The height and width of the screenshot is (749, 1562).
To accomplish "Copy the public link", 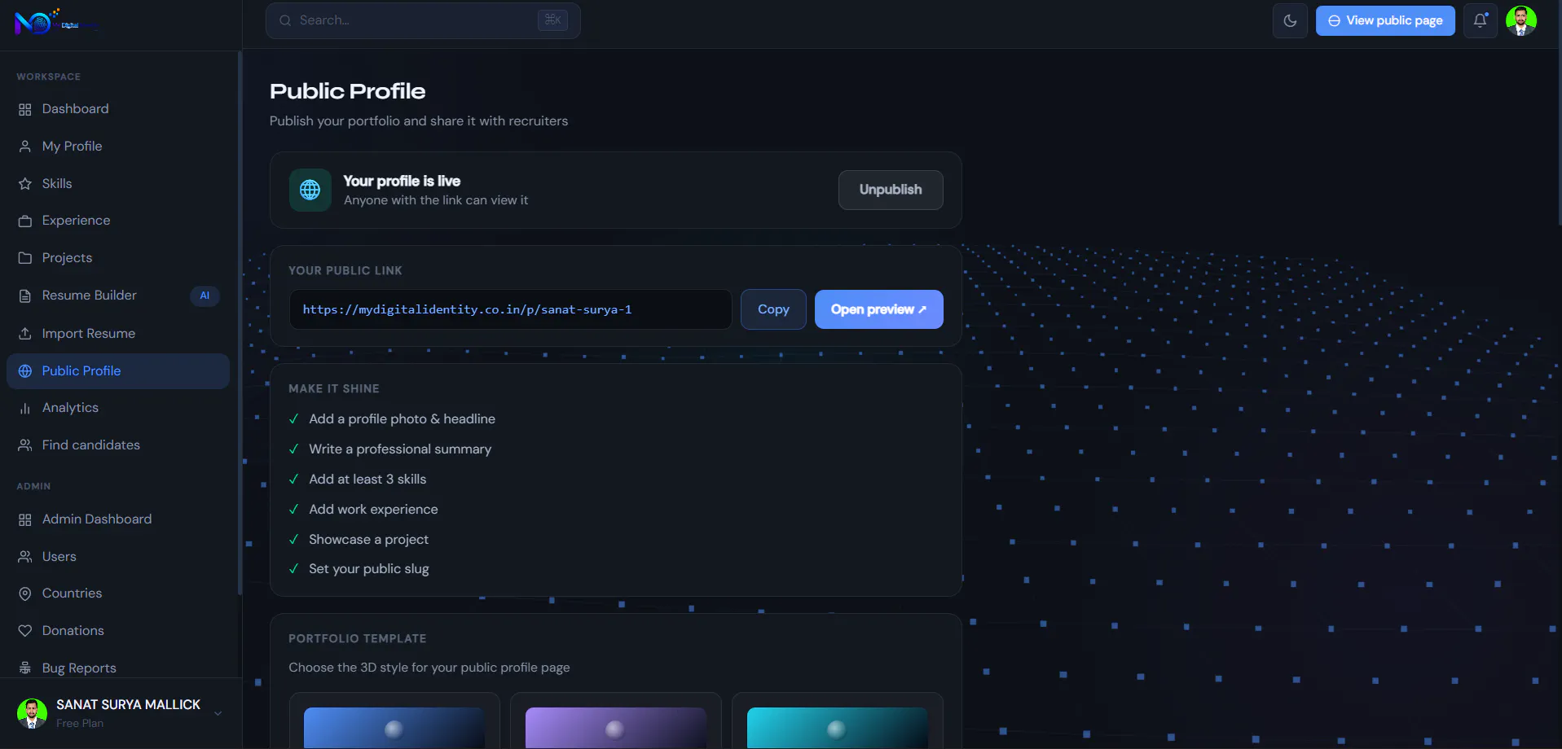I will 773,309.
